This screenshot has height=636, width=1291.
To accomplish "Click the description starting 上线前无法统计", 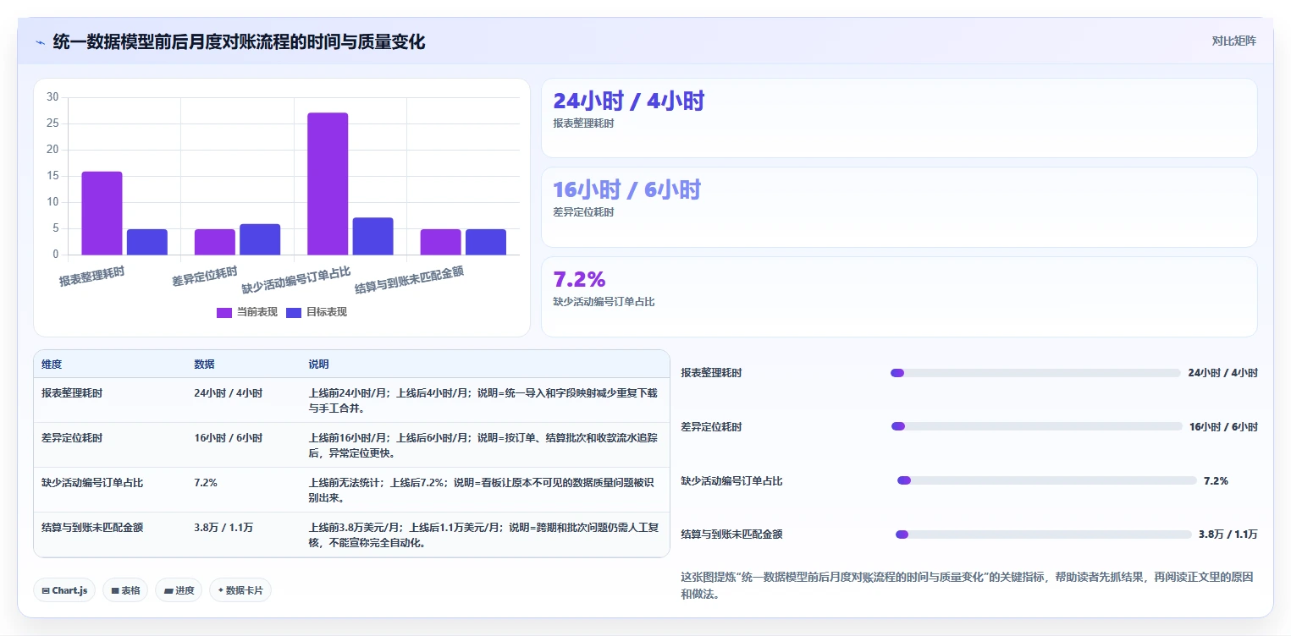I will pos(483,491).
